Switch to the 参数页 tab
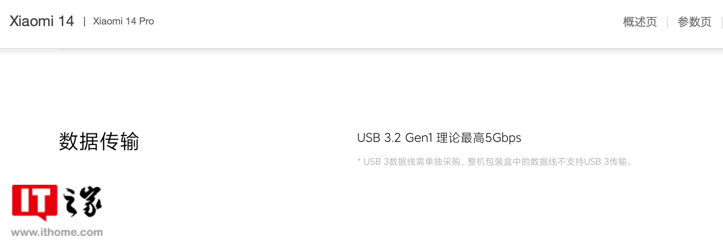723x247 pixels. pyautogui.click(x=694, y=22)
